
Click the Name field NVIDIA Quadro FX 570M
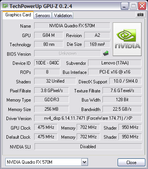[72, 26]
